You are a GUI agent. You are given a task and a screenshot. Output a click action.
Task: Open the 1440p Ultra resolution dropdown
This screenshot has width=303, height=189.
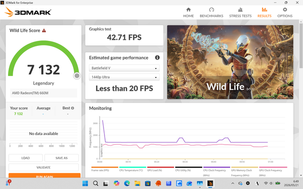tap(124, 77)
